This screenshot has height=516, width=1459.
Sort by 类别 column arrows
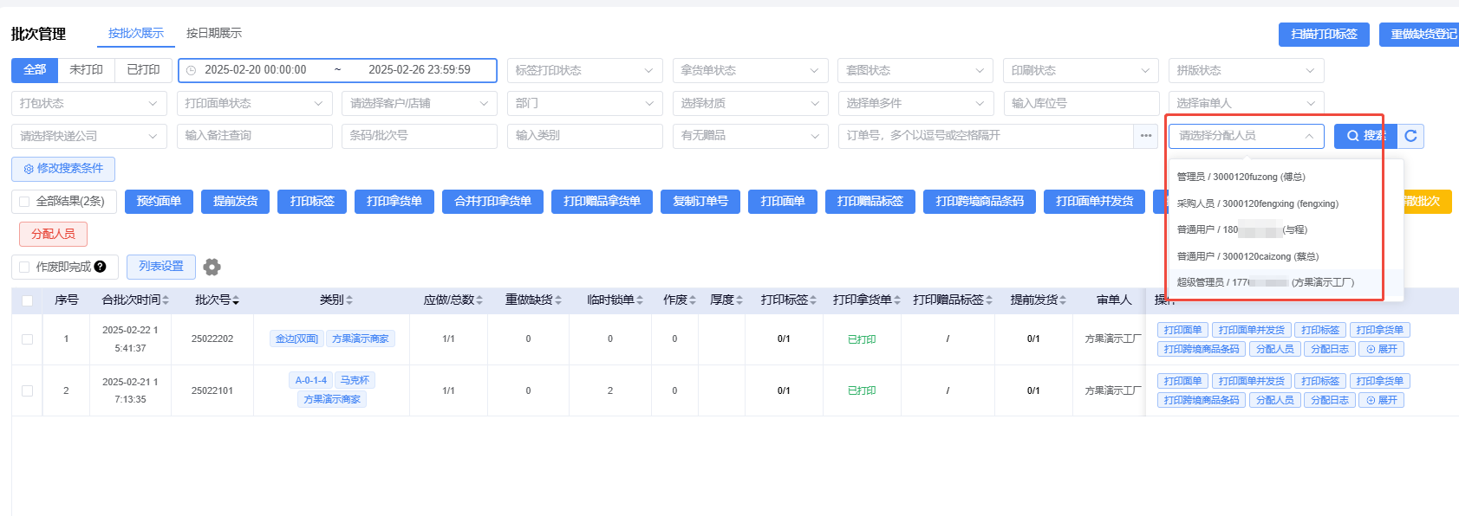[x=349, y=300]
